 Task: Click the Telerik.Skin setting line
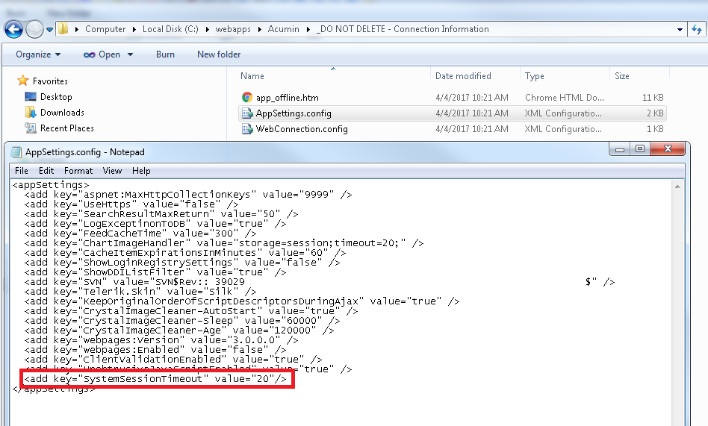[140, 292]
